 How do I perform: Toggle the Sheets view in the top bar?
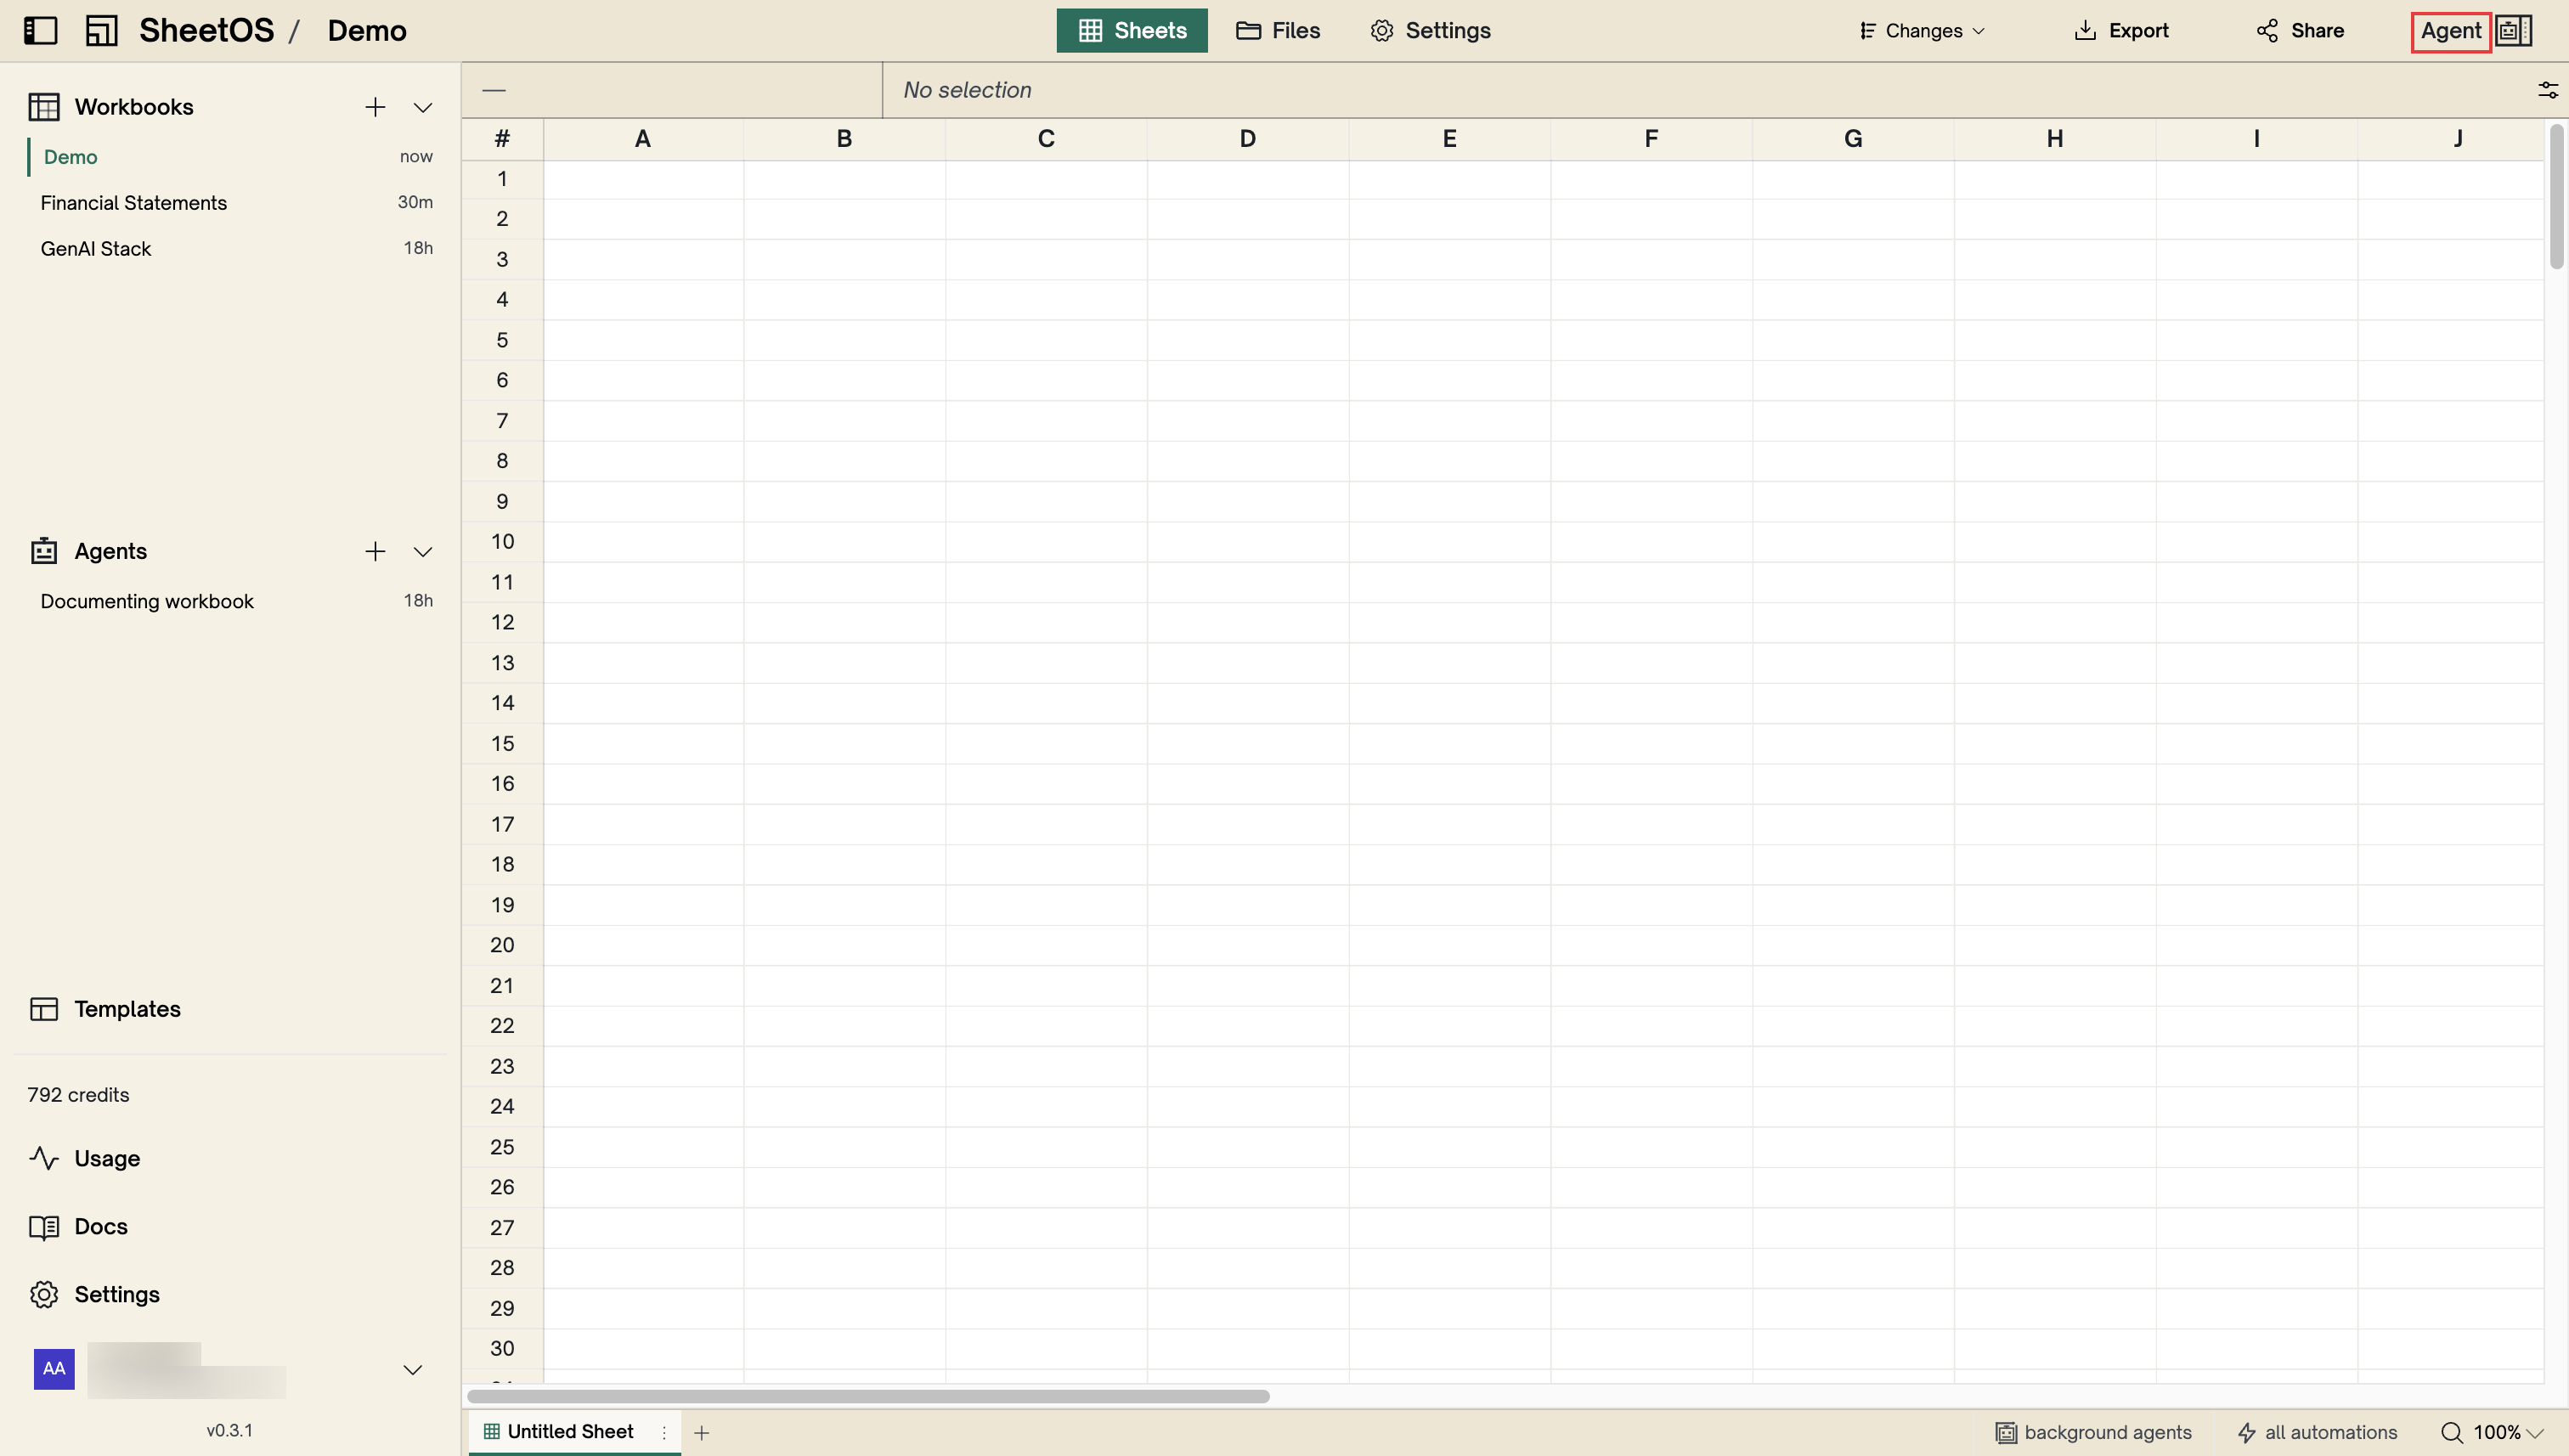pyautogui.click(x=1131, y=30)
